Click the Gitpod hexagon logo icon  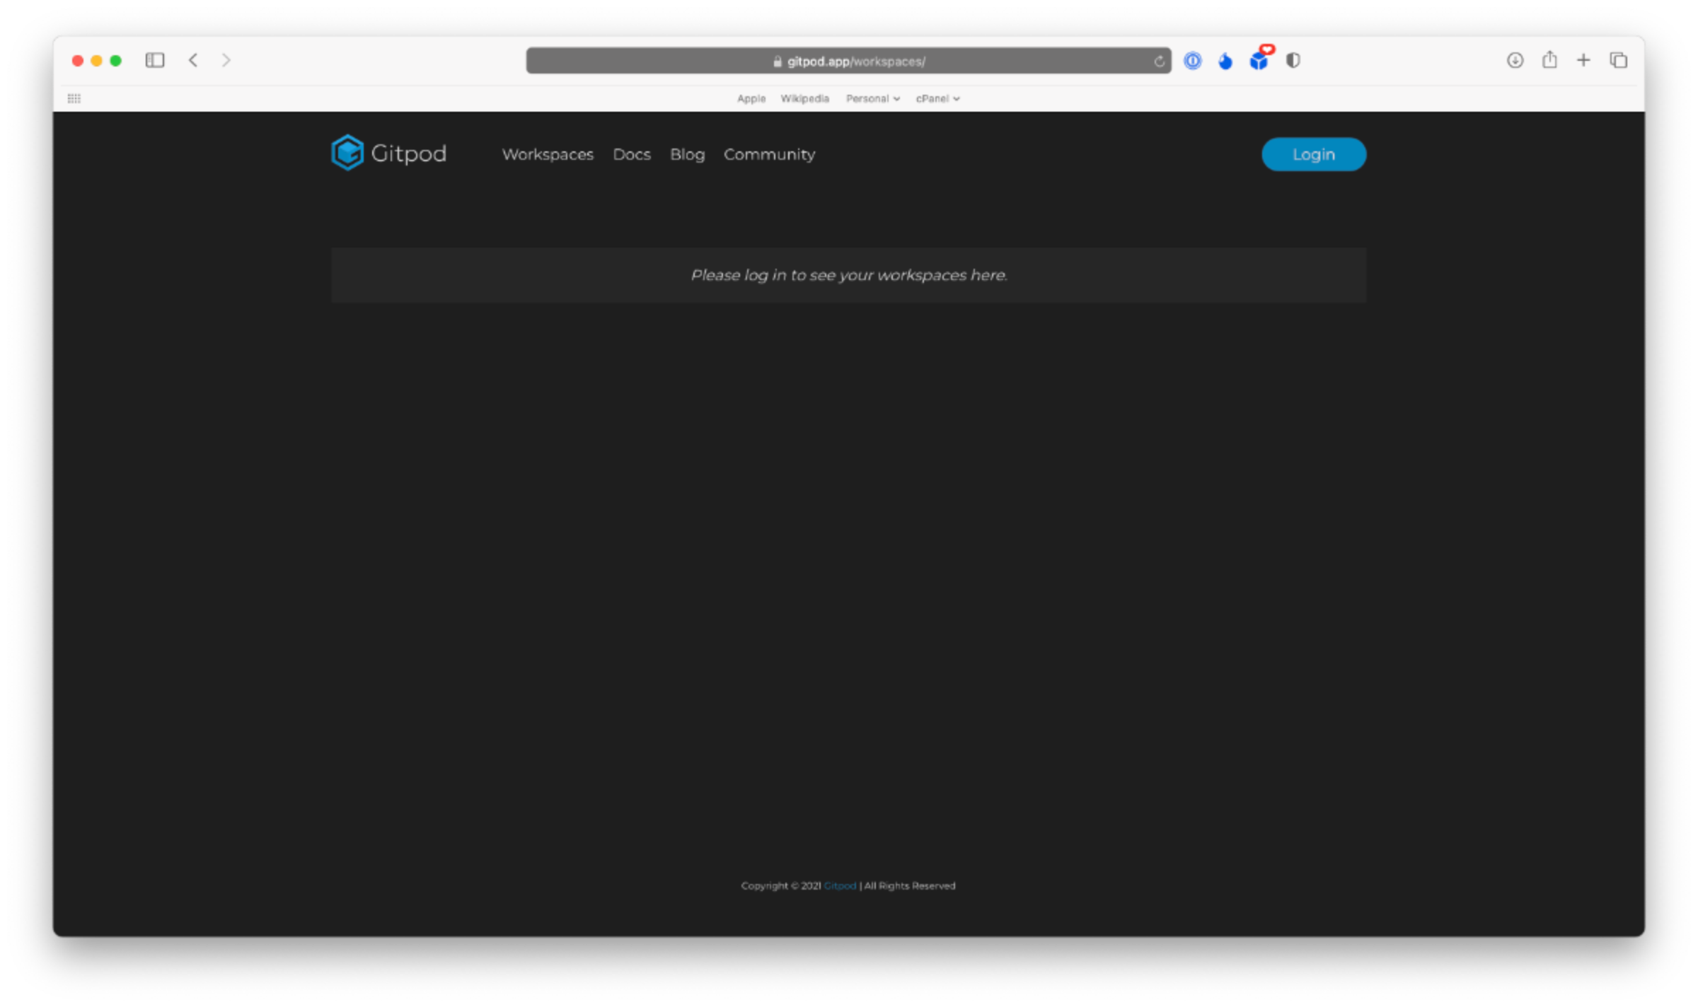click(347, 153)
